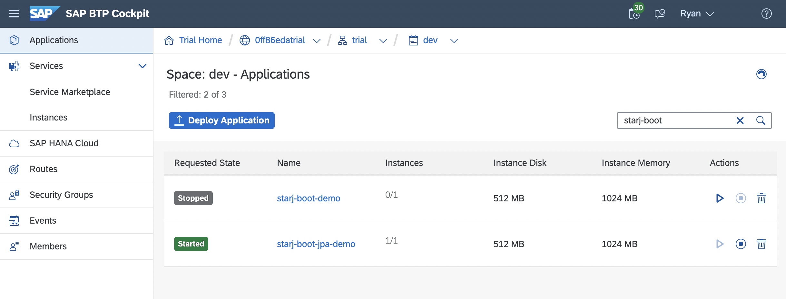Open starj-boot-demo application
The height and width of the screenshot is (299, 786).
(309, 198)
